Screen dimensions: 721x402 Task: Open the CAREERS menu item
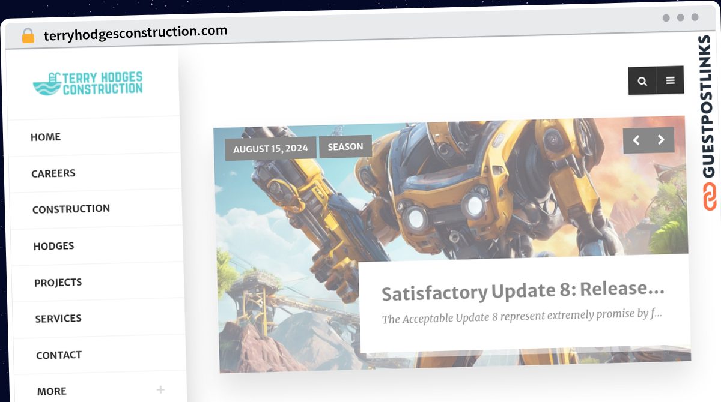53,173
